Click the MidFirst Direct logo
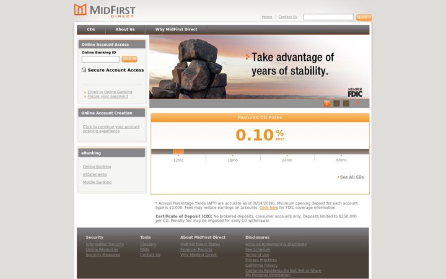Screen dimensions: 446x279 105,11
